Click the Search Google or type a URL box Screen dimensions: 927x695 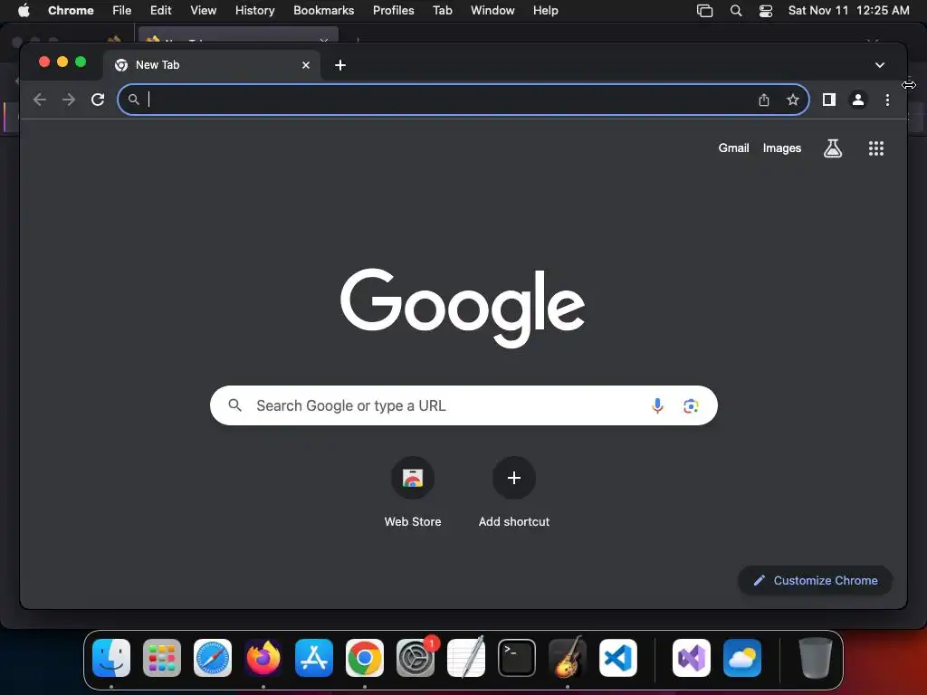point(463,405)
